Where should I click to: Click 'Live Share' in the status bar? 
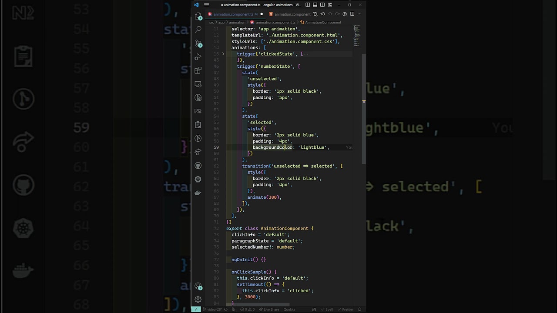coord(268,310)
